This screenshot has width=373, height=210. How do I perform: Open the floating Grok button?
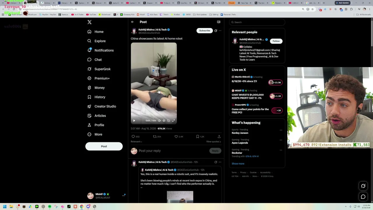pyautogui.click(x=363, y=186)
